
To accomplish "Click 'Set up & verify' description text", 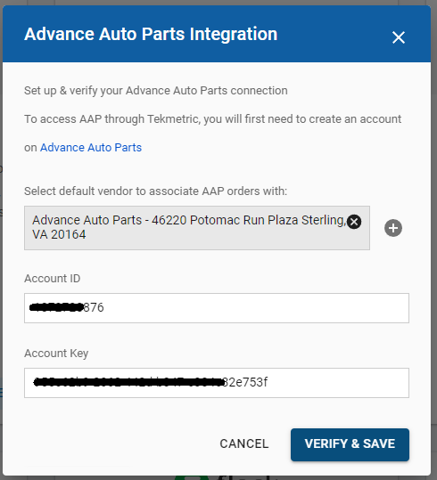I will pyautogui.click(x=156, y=91).
